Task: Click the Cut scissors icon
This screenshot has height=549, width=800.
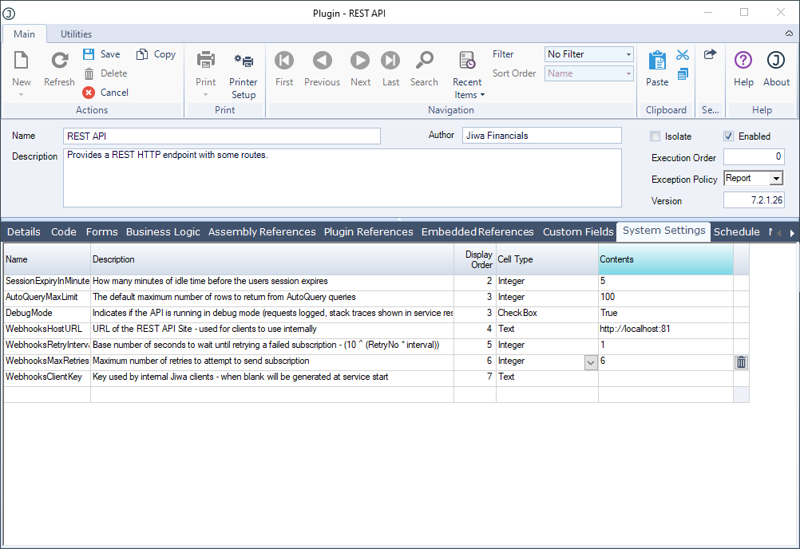Action: (683, 55)
